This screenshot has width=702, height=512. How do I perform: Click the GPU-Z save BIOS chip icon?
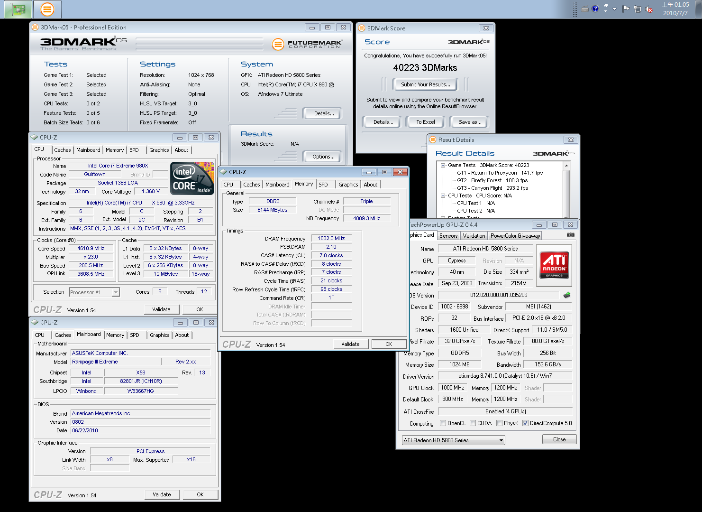[x=567, y=295]
